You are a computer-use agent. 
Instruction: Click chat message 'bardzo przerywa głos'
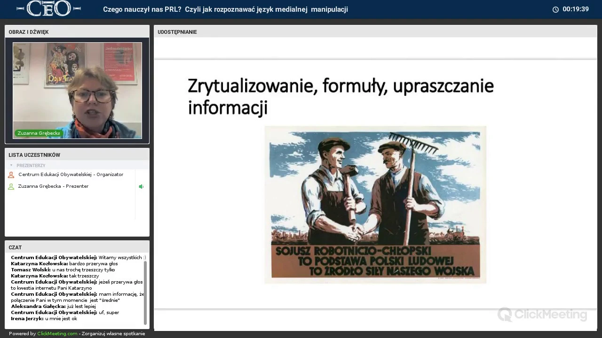tap(64, 264)
